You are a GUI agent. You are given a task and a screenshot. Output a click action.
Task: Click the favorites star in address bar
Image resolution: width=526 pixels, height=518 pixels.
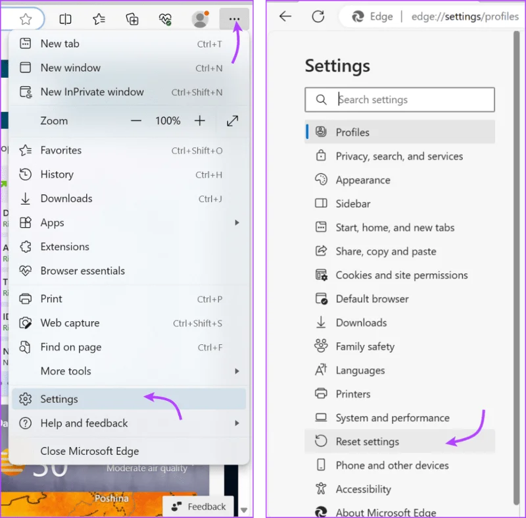[26, 19]
